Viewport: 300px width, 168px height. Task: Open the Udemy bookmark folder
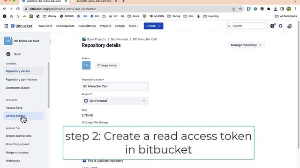tap(49, 16)
